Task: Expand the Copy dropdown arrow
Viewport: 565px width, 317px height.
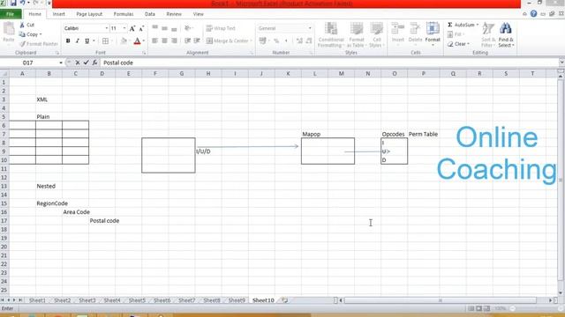Action: 41,34
